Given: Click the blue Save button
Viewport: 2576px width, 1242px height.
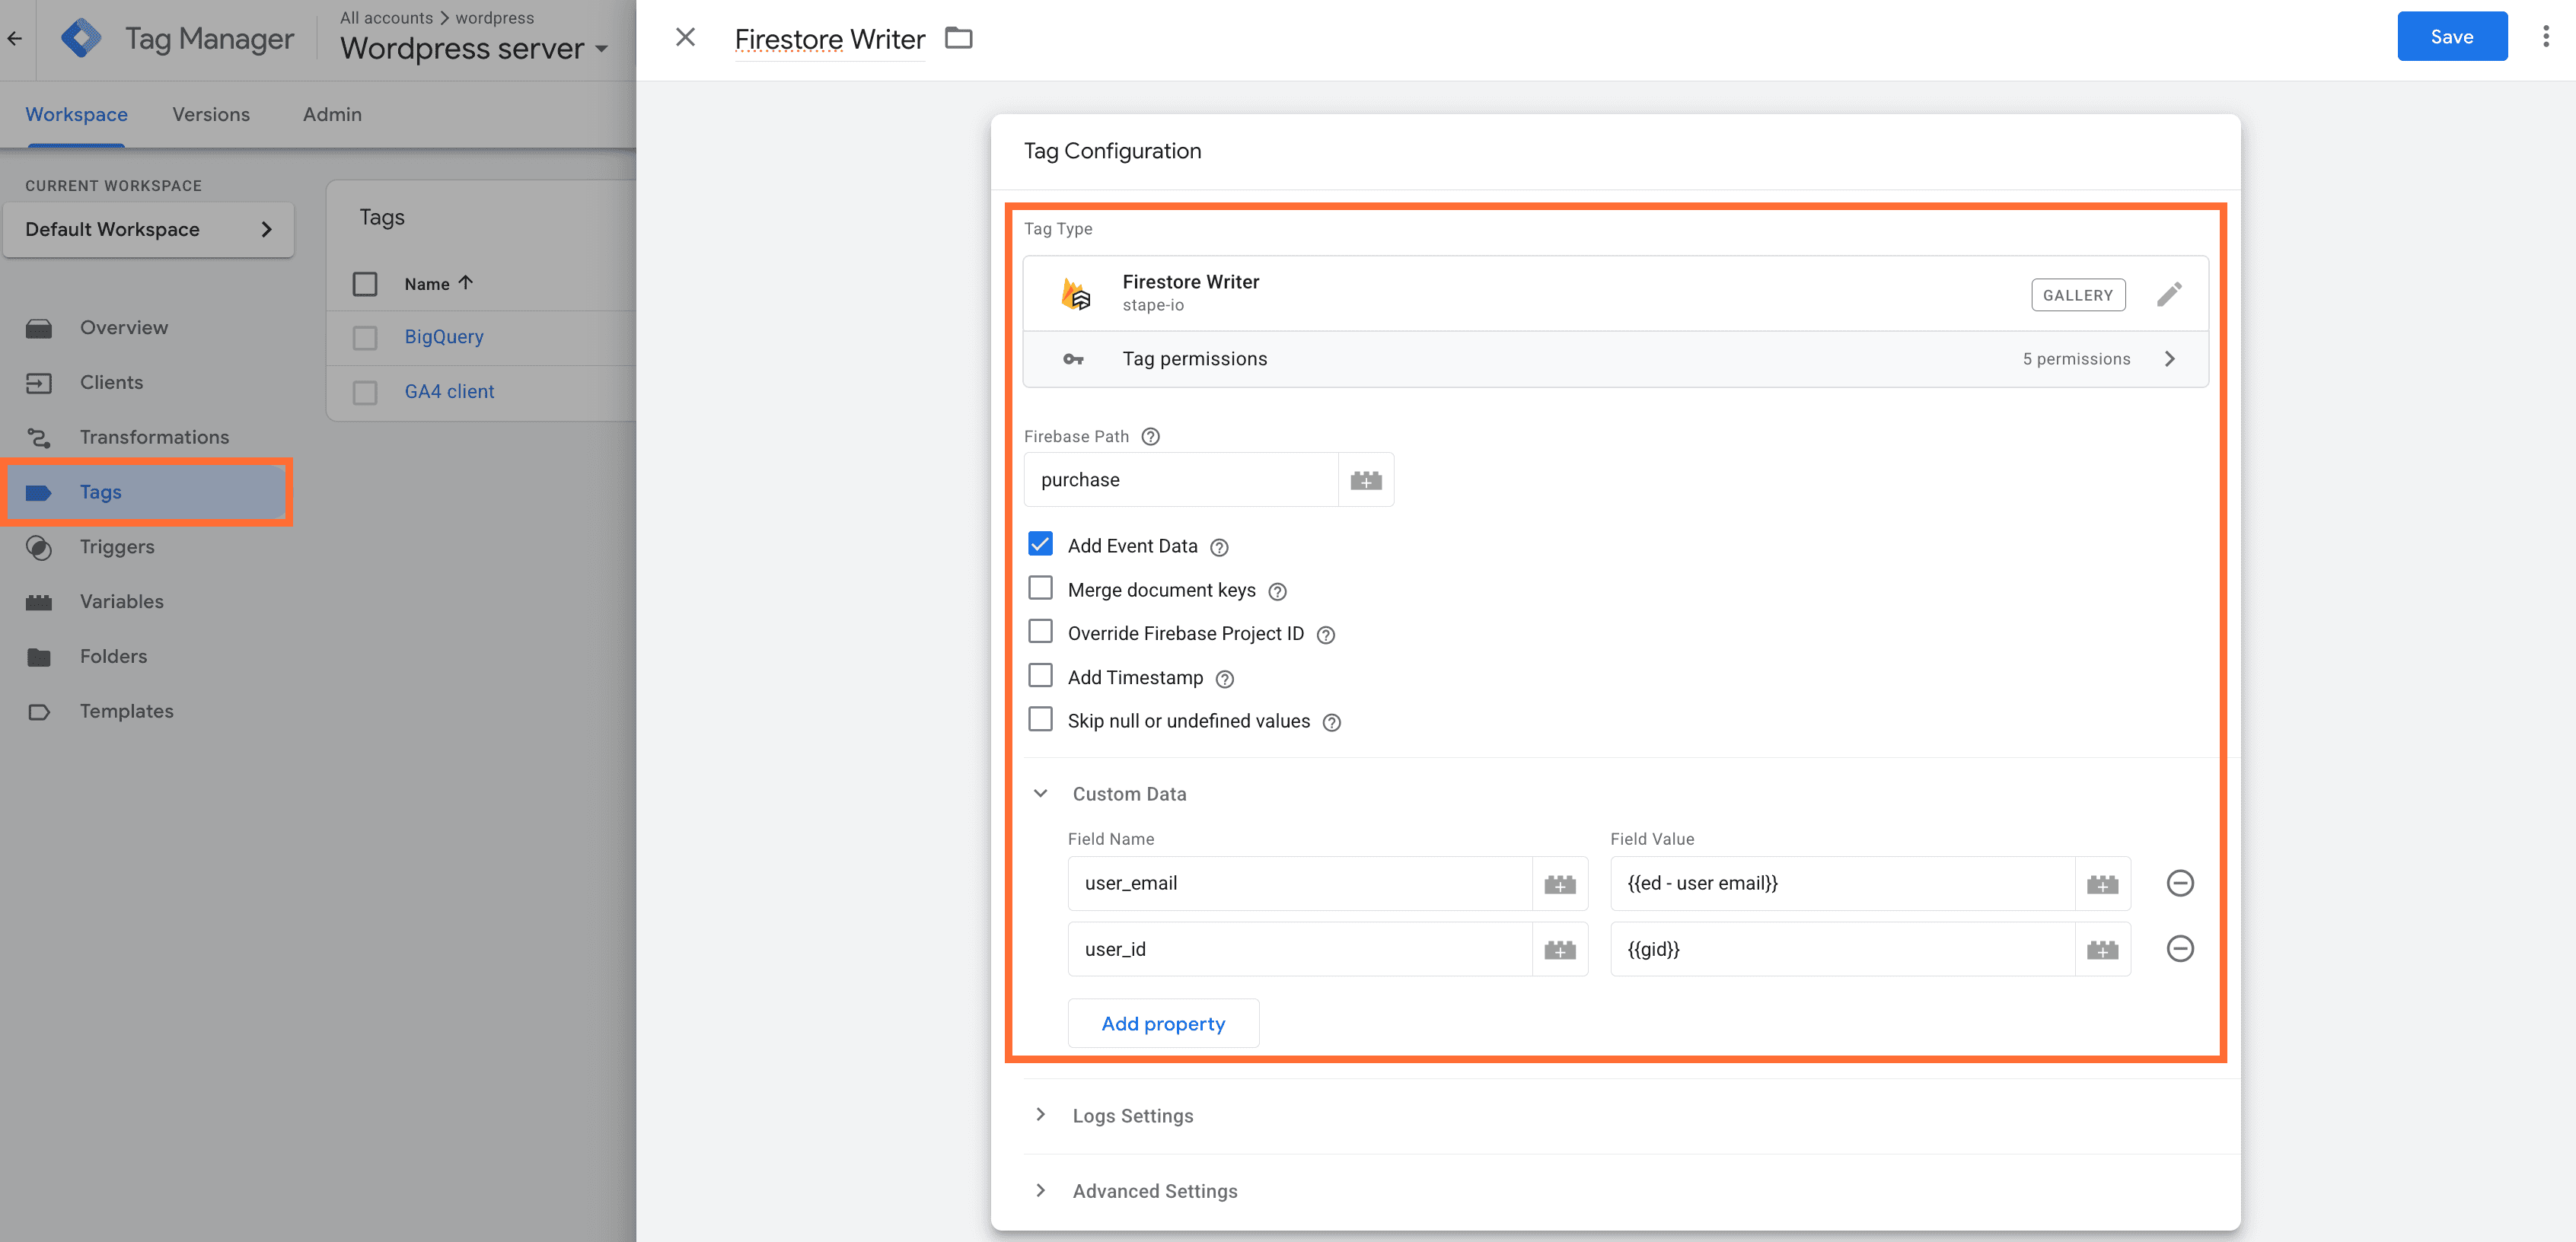Looking at the screenshot, I should pyautogui.click(x=2450, y=37).
